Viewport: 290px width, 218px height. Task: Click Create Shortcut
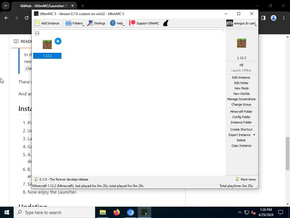241,129
